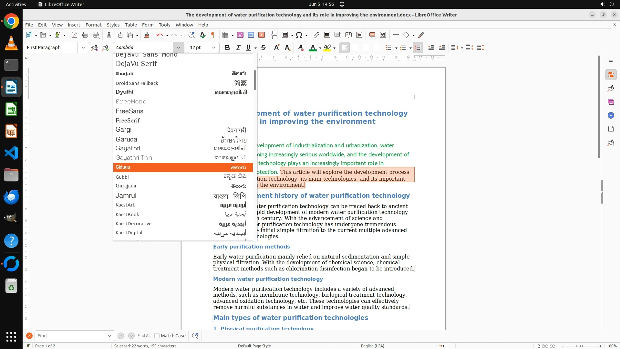Viewport: 620px width, 349px height.
Task: Open the paragraph style dropdown
Action: [x=83, y=48]
